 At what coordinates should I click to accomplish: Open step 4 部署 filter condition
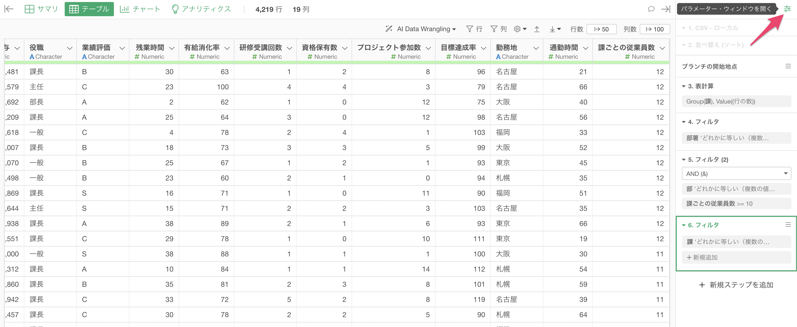736,138
